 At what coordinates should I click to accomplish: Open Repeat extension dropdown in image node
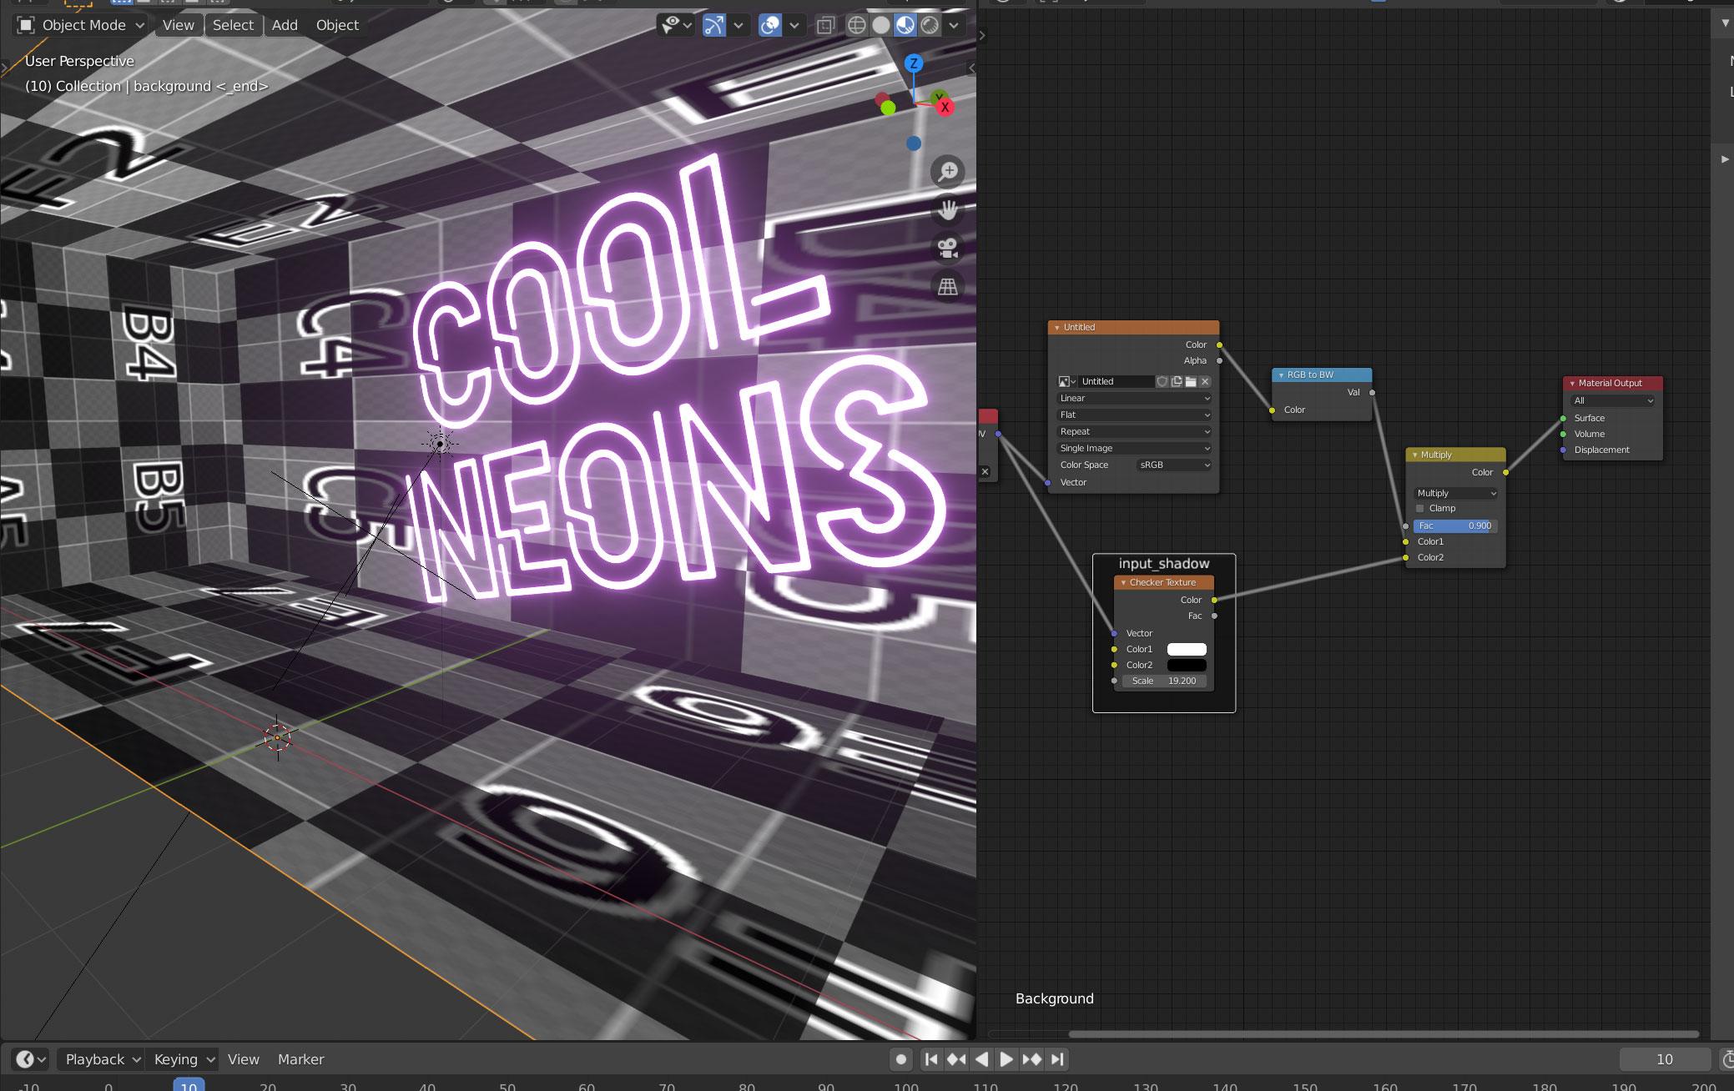coord(1133,432)
